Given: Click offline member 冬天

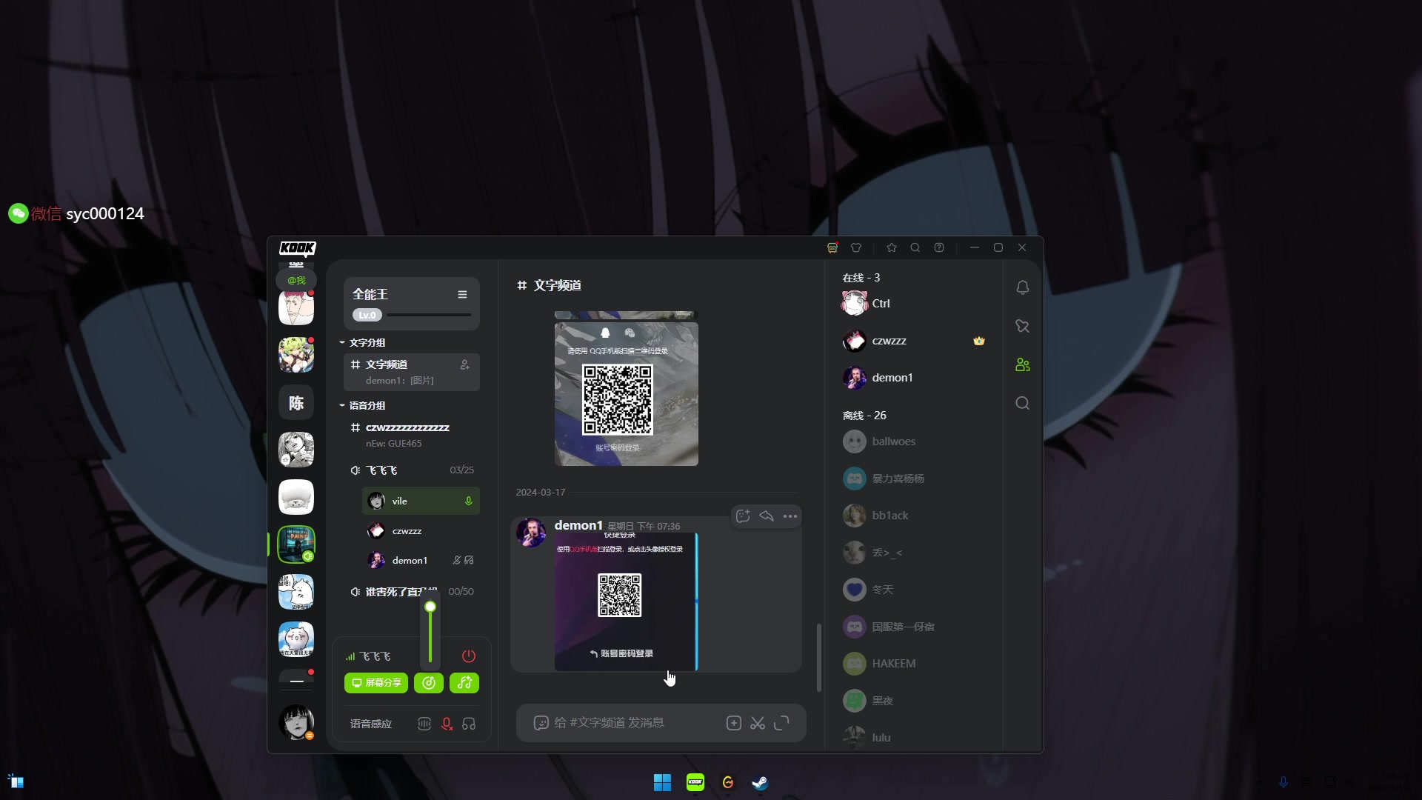Looking at the screenshot, I should click(x=914, y=590).
